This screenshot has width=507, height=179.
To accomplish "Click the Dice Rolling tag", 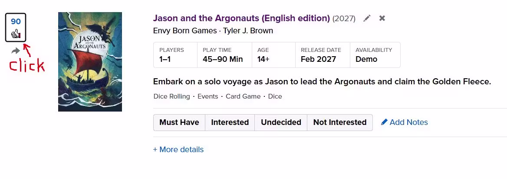I will [172, 96].
